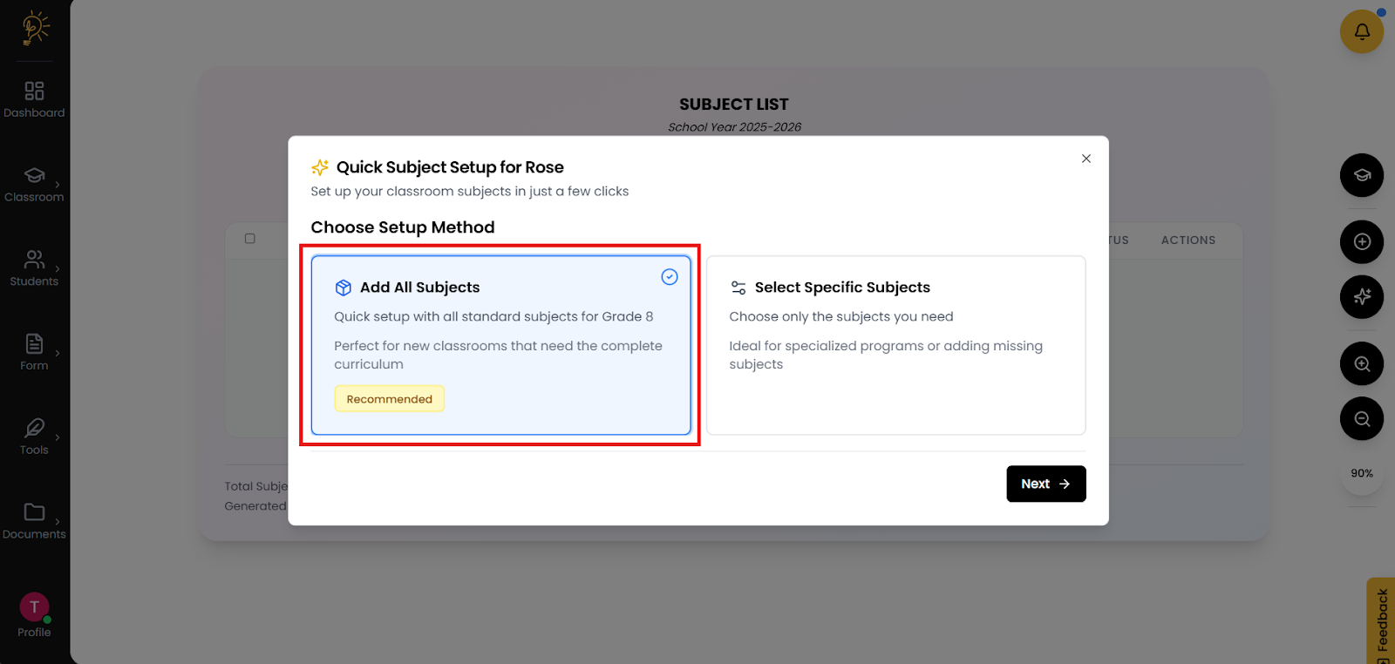Click the notification bell icon
The image size is (1395, 664).
1361,31
